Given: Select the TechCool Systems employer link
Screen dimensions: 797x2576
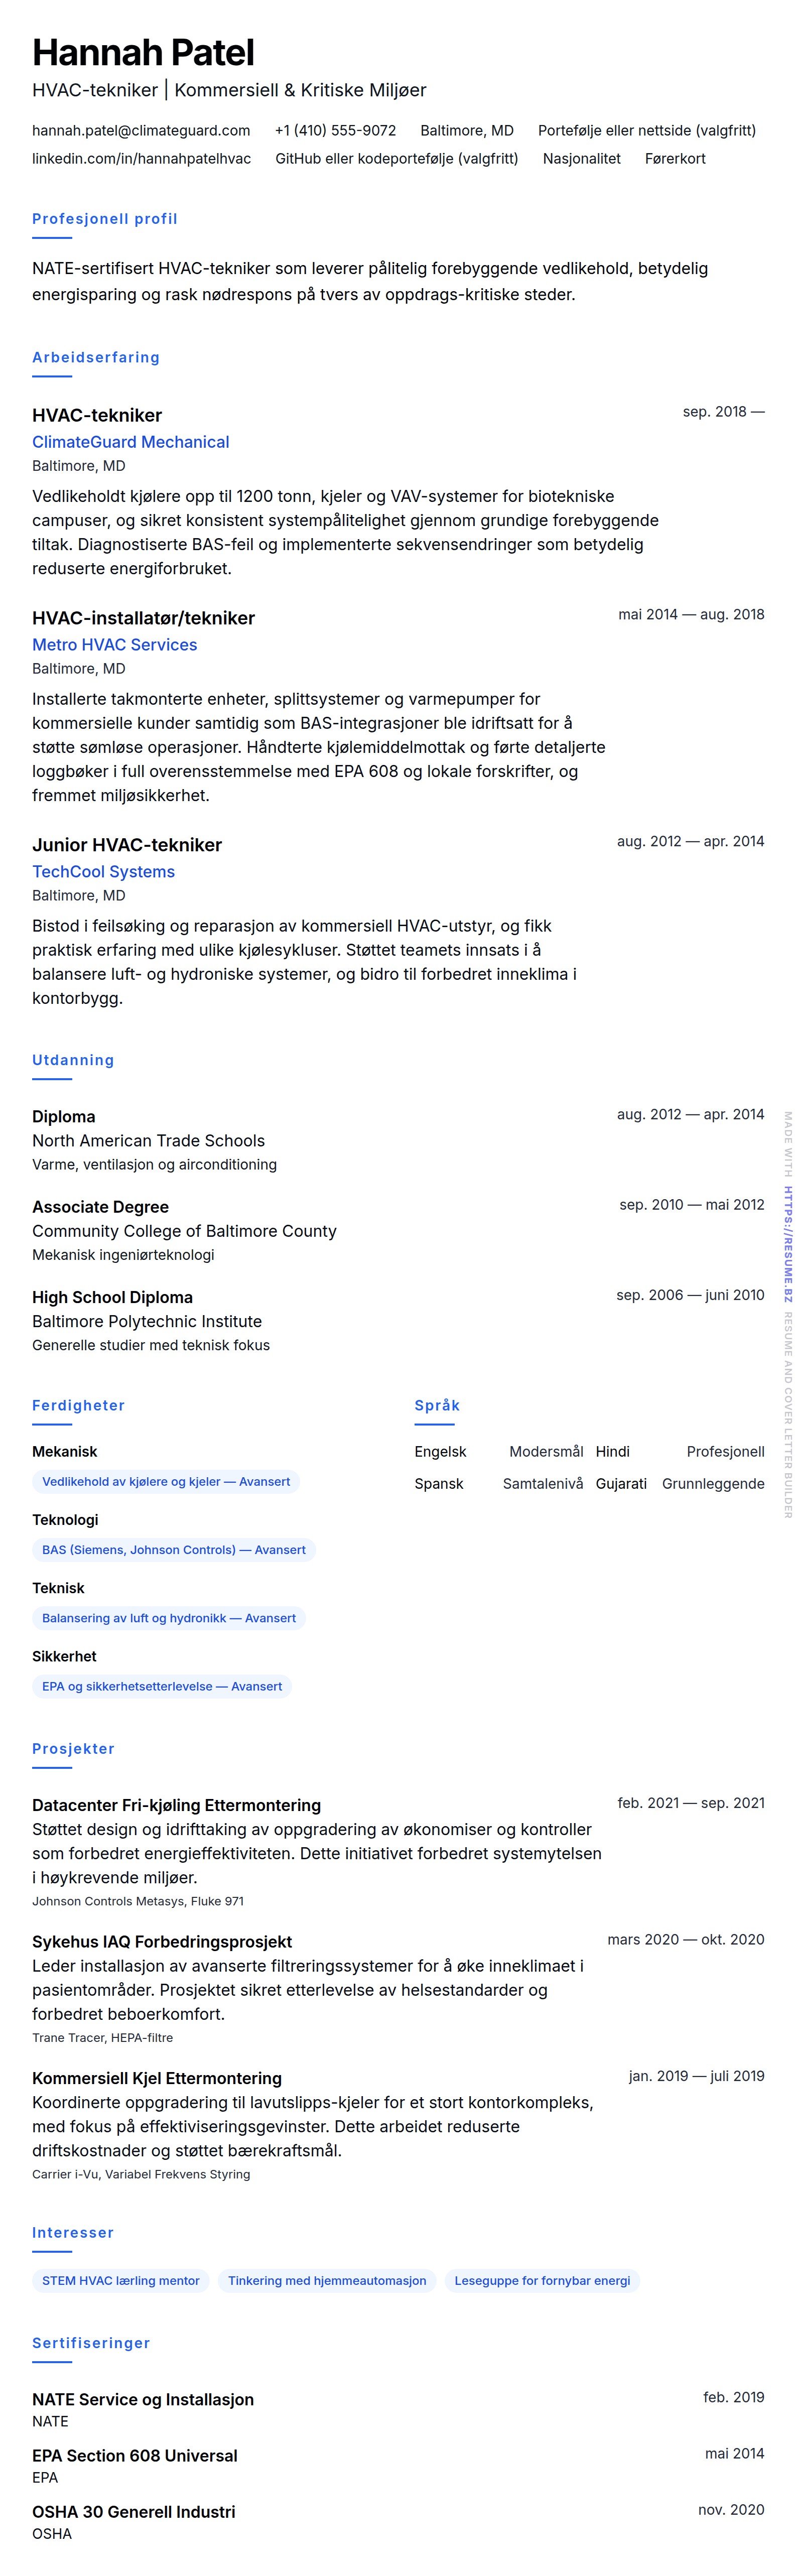Looking at the screenshot, I should click(103, 872).
